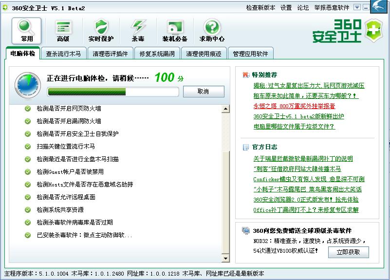Image resolution: width=390 pixels, height=280 pixels.
Task: Open the 高级 advanced toolbar icon
Action: 63,31
